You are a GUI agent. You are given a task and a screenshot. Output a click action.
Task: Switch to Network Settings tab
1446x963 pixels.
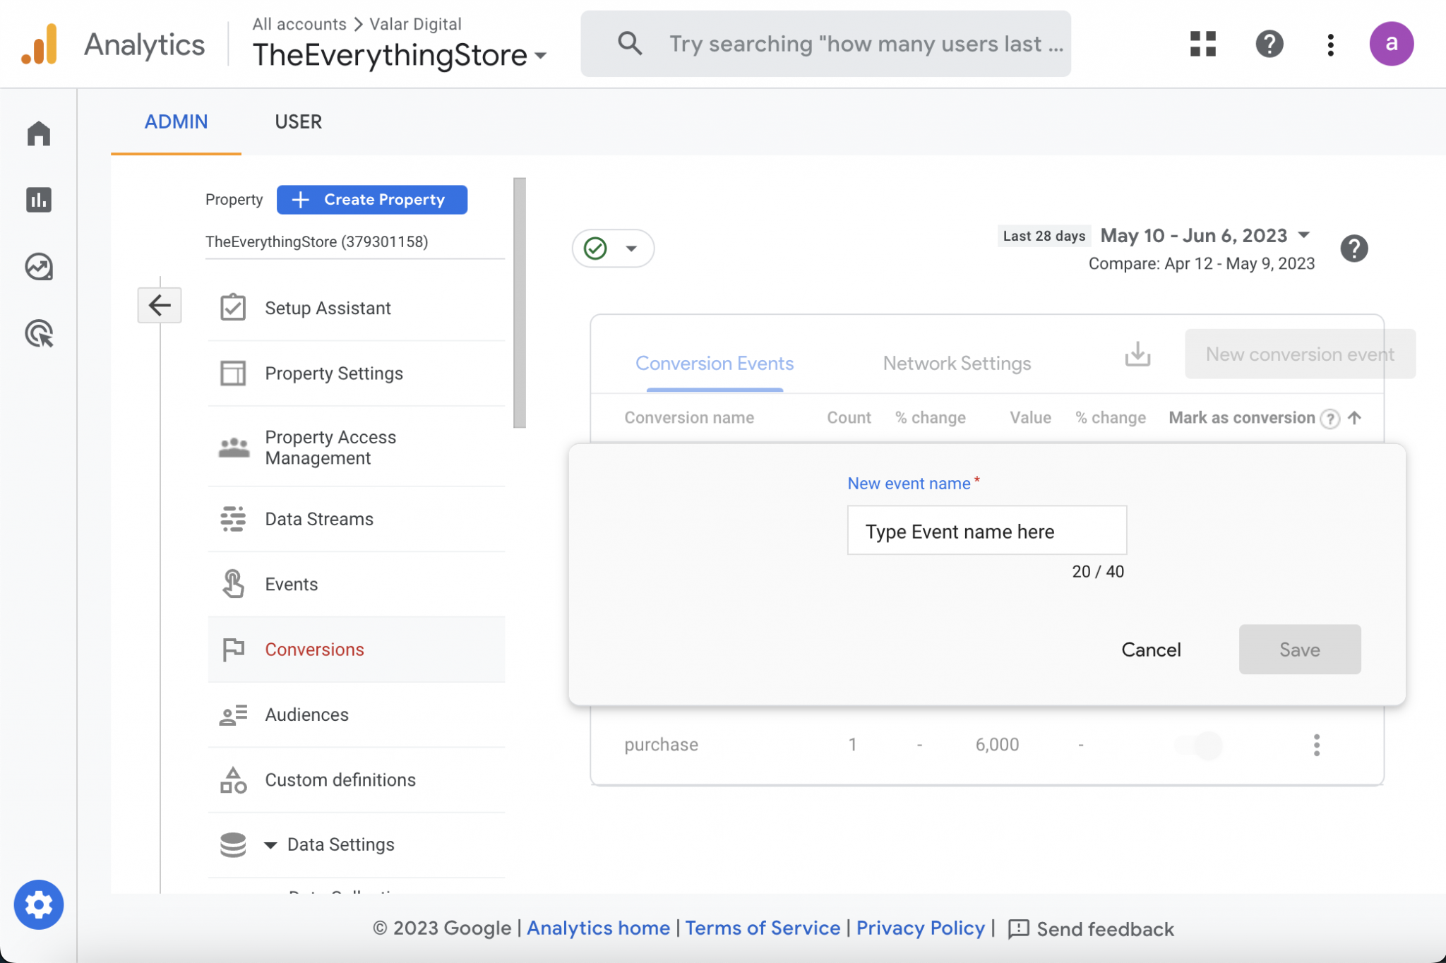point(957,363)
